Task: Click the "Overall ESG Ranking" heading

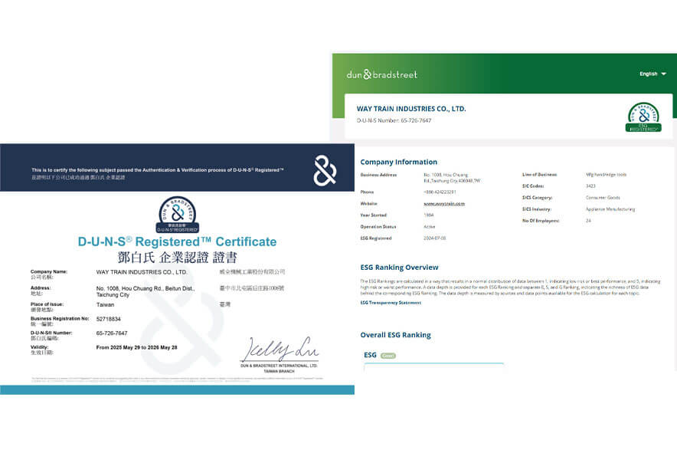Action: pos(395,335)
